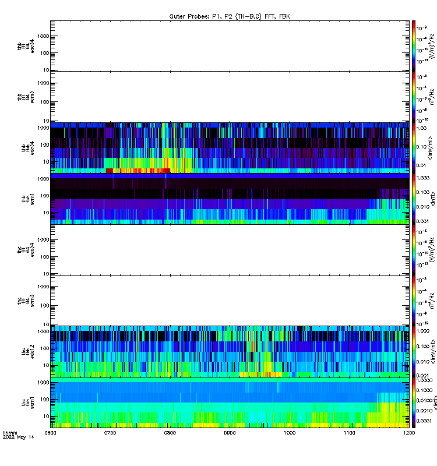The height and width of the screenshot is (466, 437).
Task: Select the 0700 time axis label
Action: click(x=110, y=433)
